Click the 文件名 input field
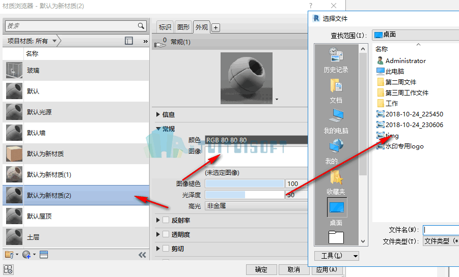Screen dimensions: 459x277 441,230
